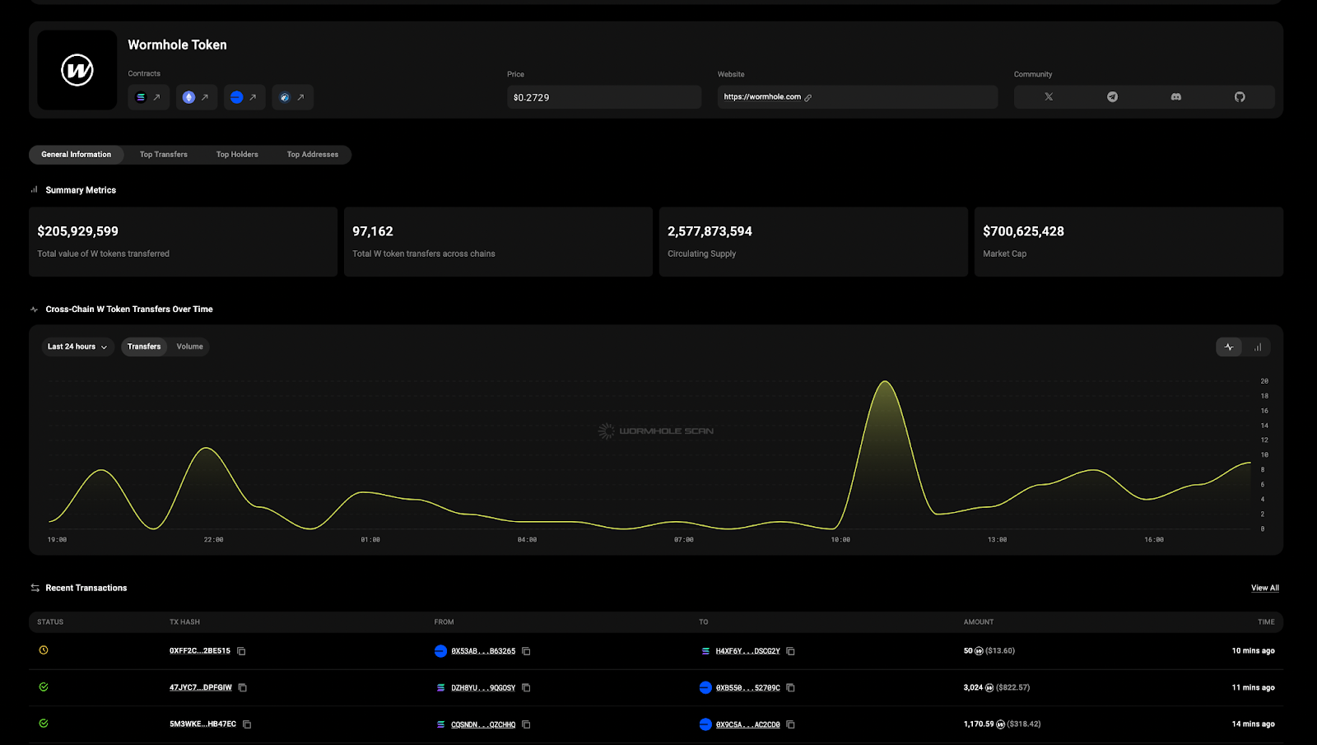Screen dimensions: 1317x745
Task: Click the $205,929,599 total value metric
Action: (x=183, y=242)
